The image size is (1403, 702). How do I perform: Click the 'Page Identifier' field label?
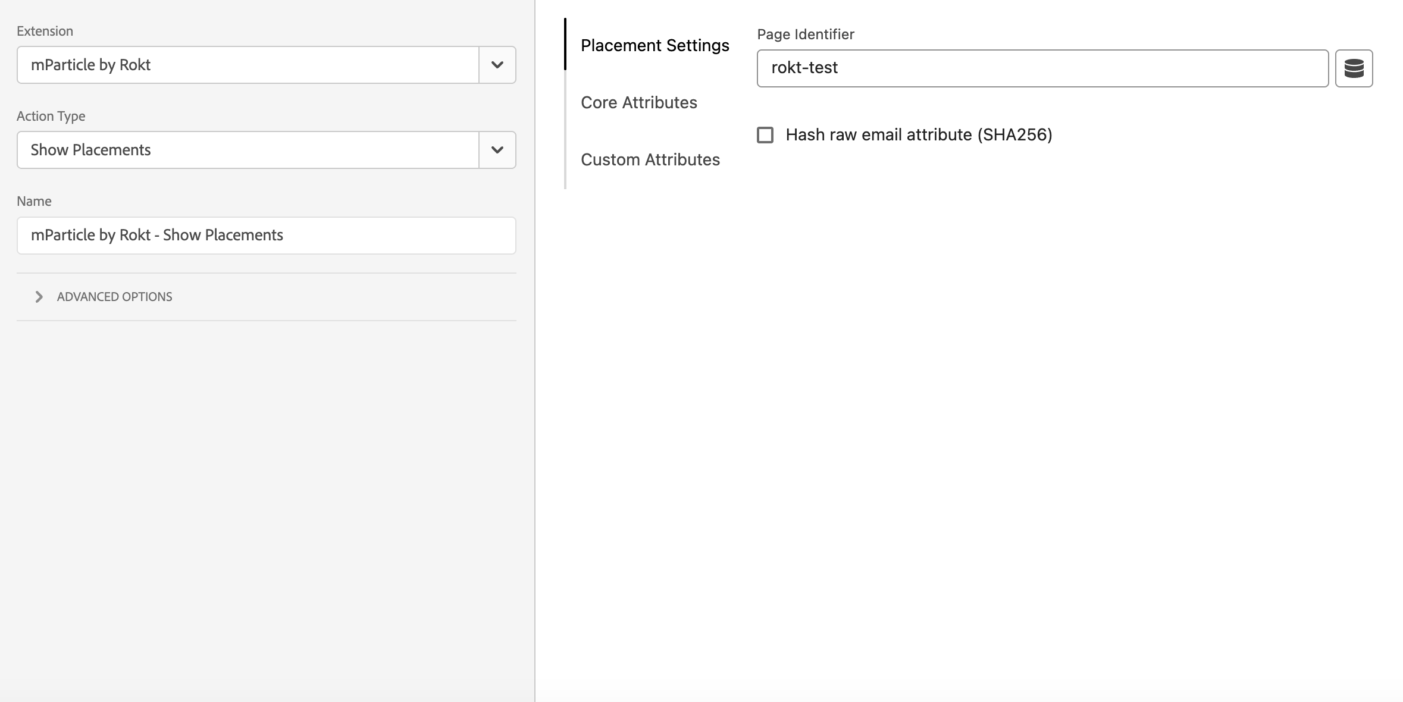tap(805, 35)
